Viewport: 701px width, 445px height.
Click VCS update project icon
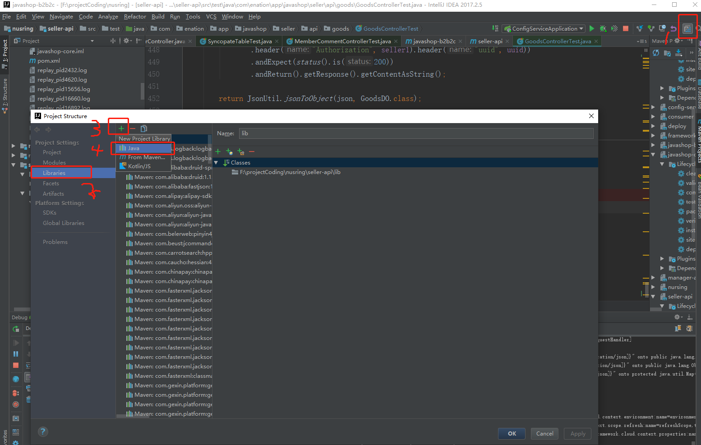(640, 28)
